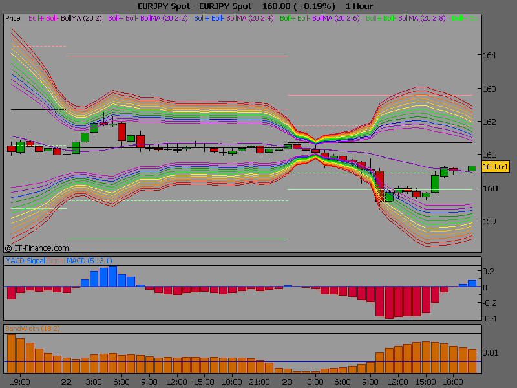Click the 164 price axis label
The image size is (517, 388).
(489, 56)
